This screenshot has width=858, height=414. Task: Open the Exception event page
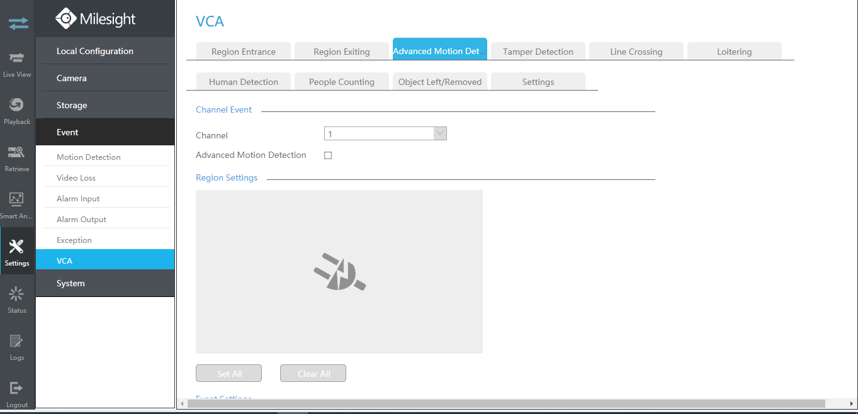tap(105, 240)
